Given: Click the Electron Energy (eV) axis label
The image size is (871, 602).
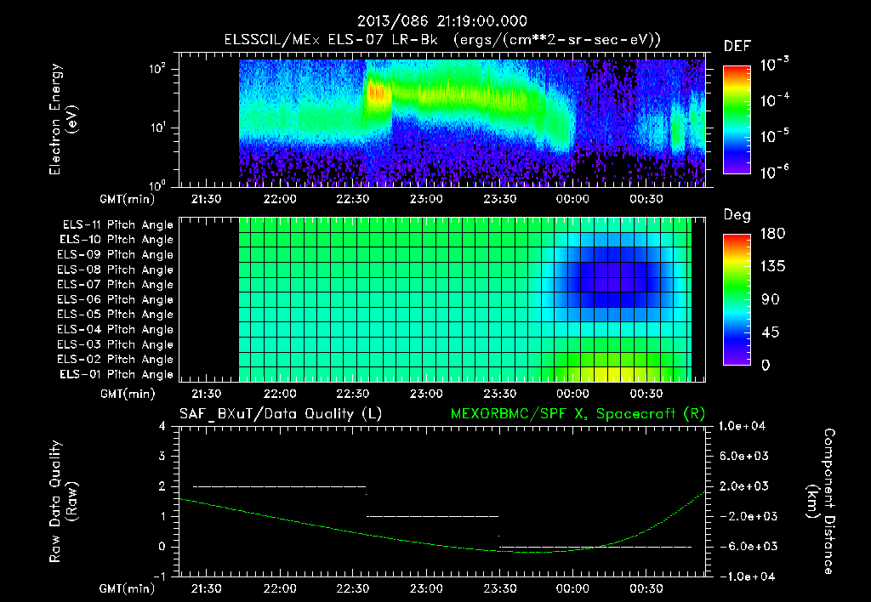Looking at the screenshot, I should [62, 120].
